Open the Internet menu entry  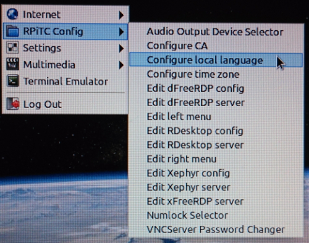click(66, 15)
